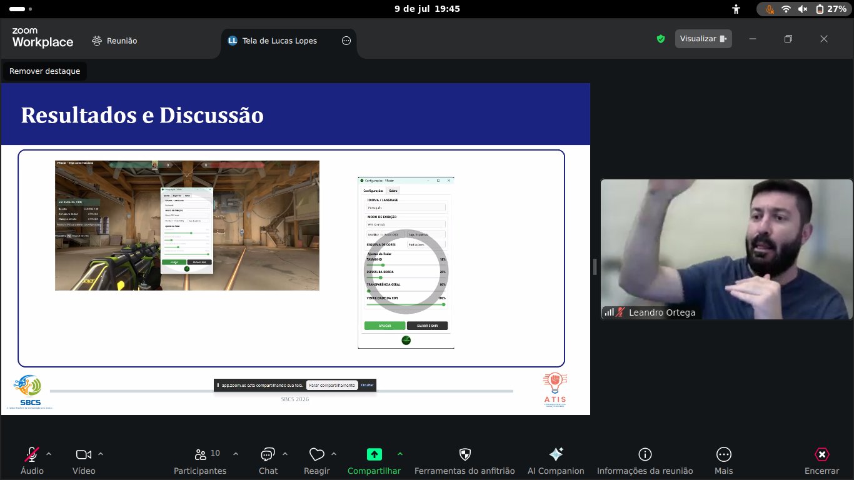Click the muted microphone indicator in the system tray

click(770, 9)
